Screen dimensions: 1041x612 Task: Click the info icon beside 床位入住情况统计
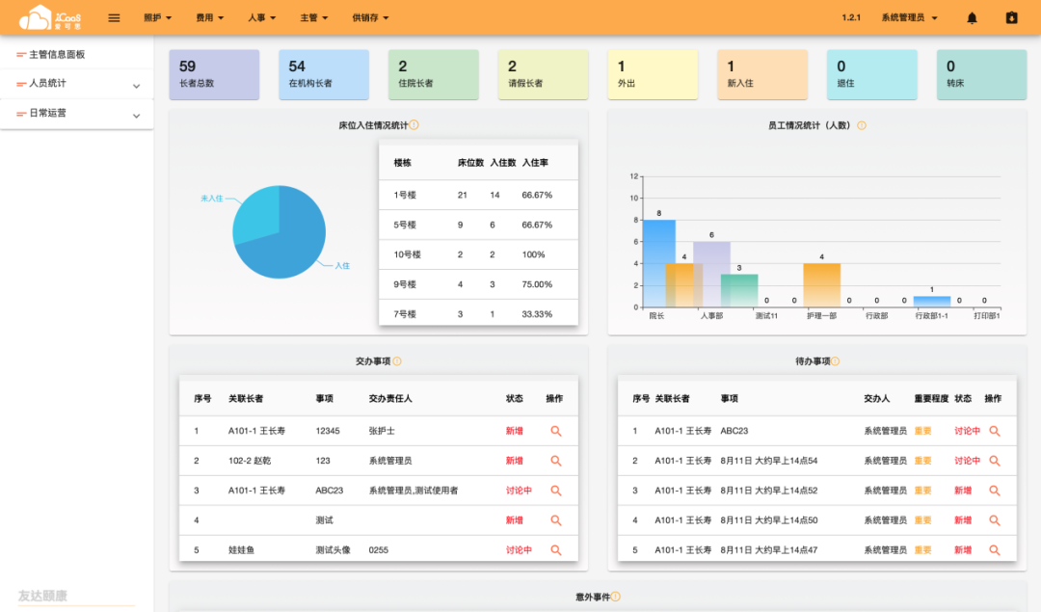click(414, 125)
